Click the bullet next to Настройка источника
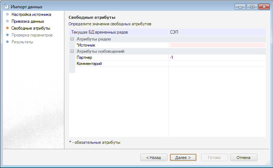 point(8,15)
